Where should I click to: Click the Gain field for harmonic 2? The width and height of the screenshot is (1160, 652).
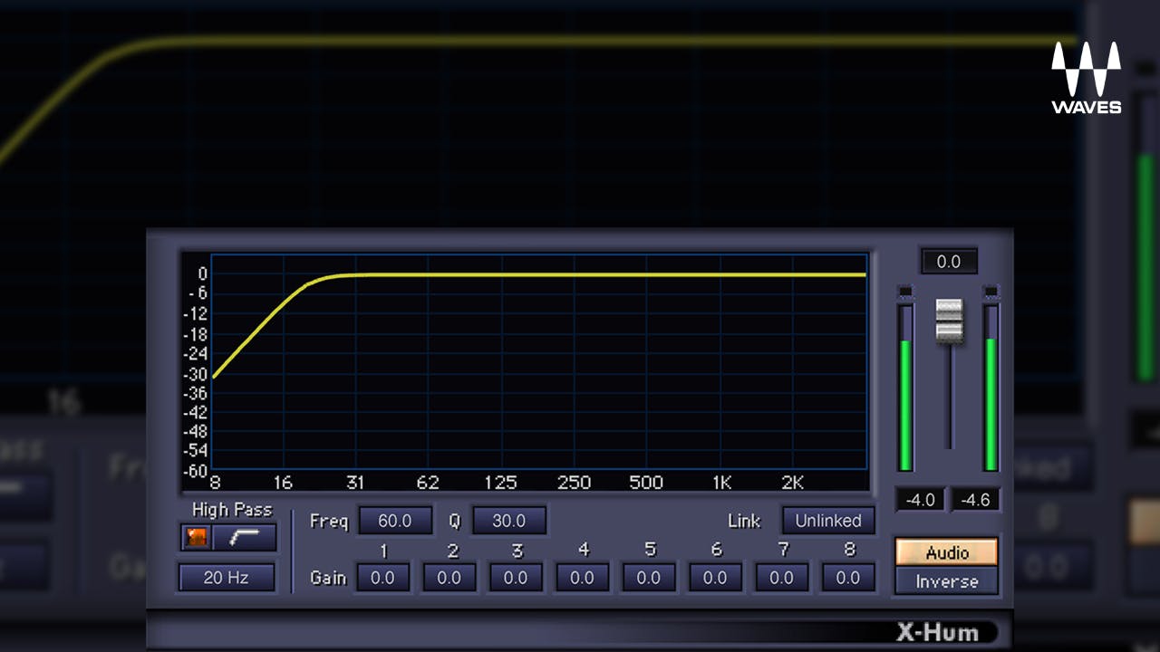pyautogui.click(x=449, y=577)
